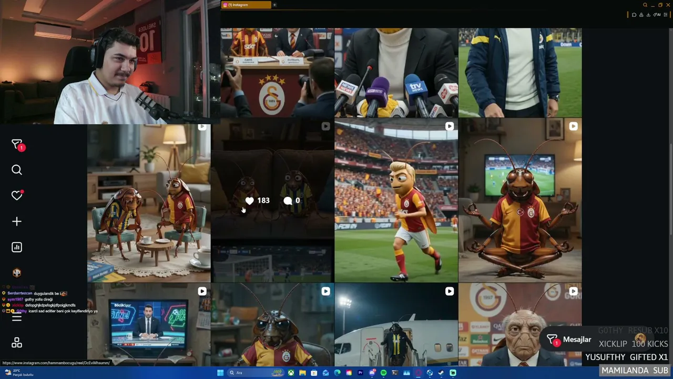Open Spotify from the taskbar

point(383,373)
